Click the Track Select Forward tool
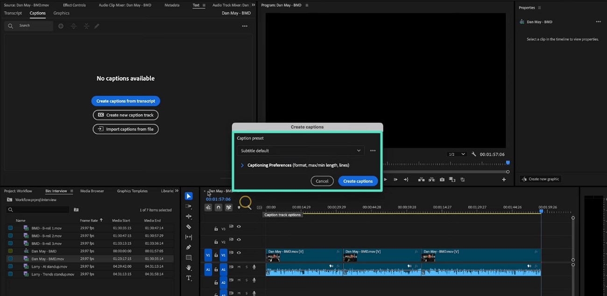Image resolution: width=607 pixels, height=296 pixels. coord(189,207)
